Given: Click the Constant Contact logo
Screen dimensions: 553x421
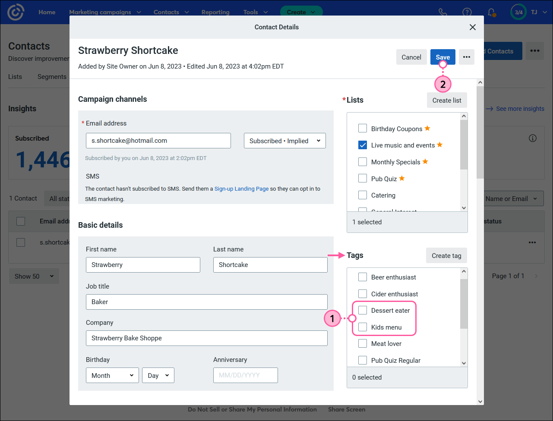Looking at the screenshot, I should click(x=16, y=12).
